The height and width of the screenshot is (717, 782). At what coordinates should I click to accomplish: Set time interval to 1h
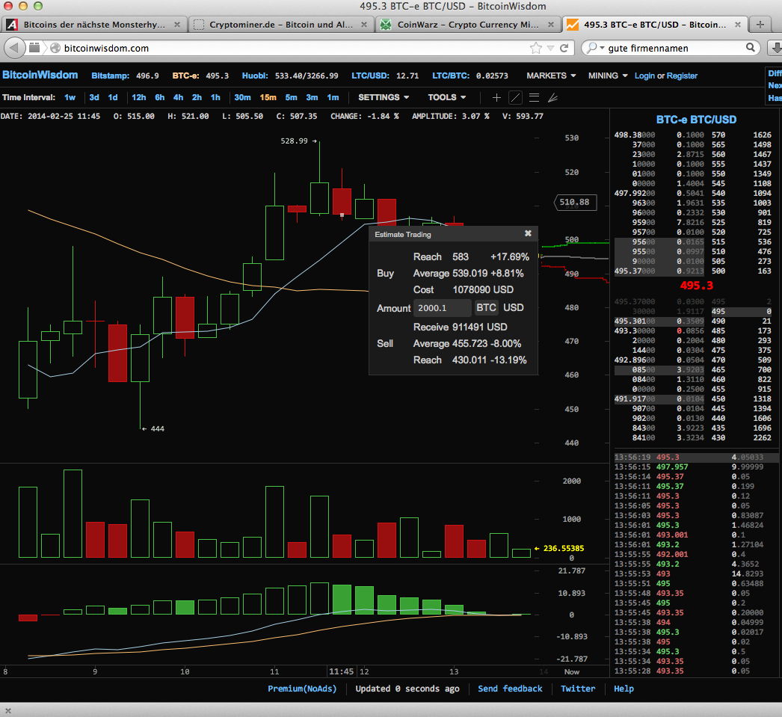215,97
